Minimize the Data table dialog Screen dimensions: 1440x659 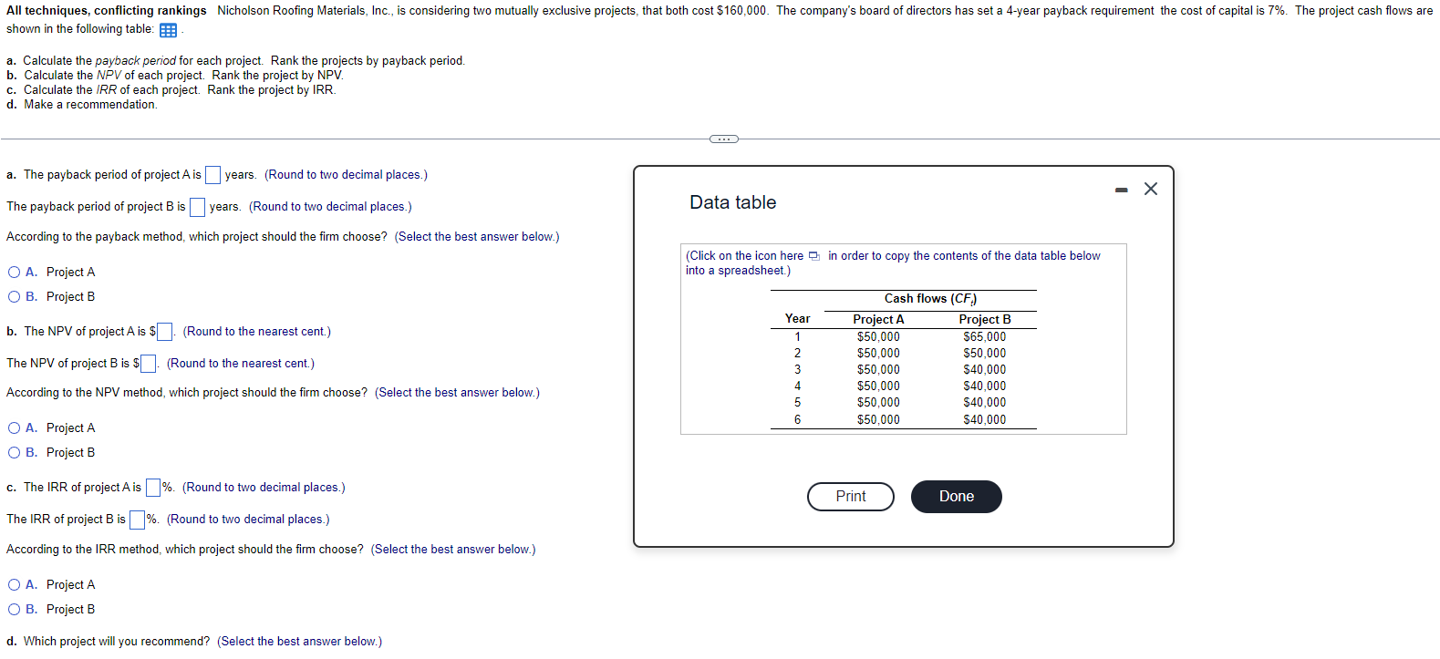click(x=1122, y=190)
